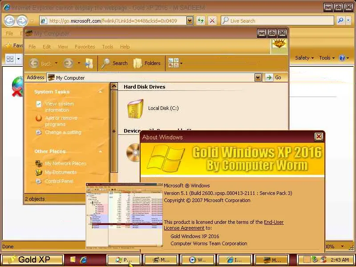Launch Internet Explorer from quick launch
356x267 pixels.
pos(84,259)
